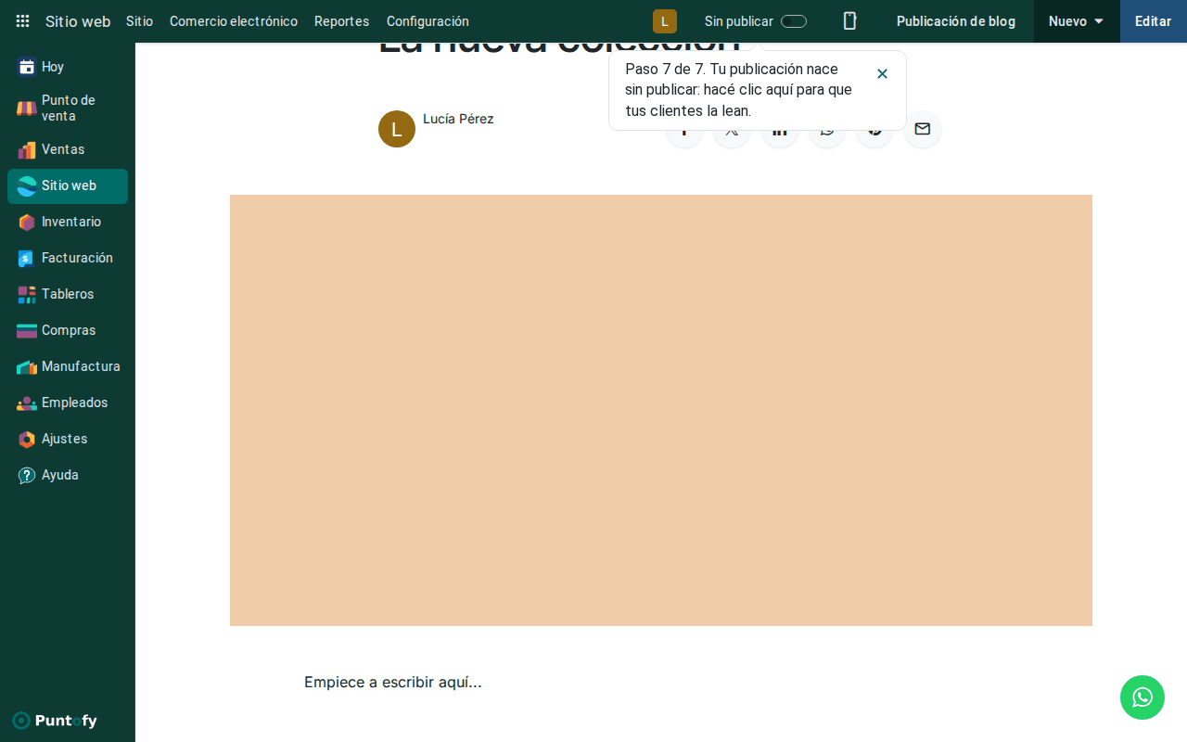Open the Comercio electrónico menu

pos(234,21)
